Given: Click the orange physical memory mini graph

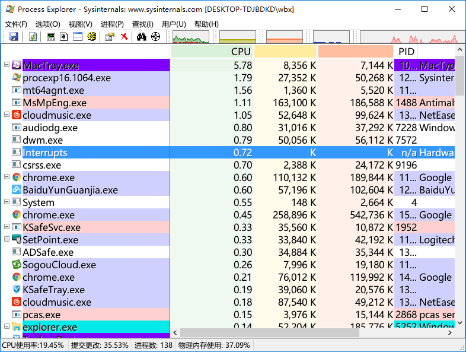Looking at the screenshot, I should tap(285, 37).
